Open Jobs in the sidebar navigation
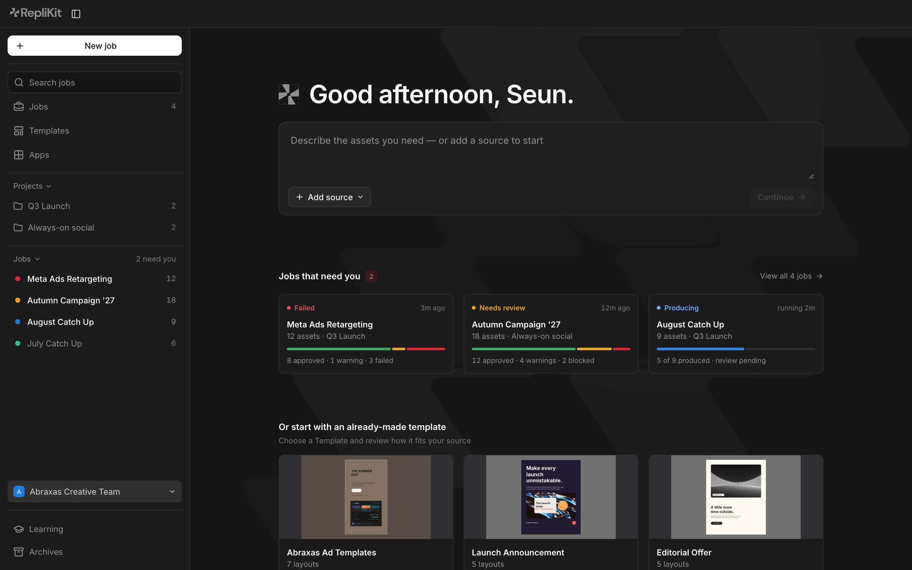 click(95, 107)
